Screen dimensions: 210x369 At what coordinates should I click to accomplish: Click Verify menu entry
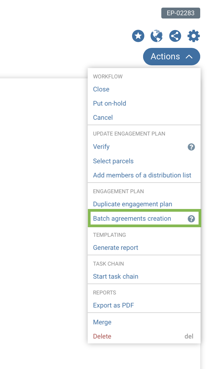point(101,147)
